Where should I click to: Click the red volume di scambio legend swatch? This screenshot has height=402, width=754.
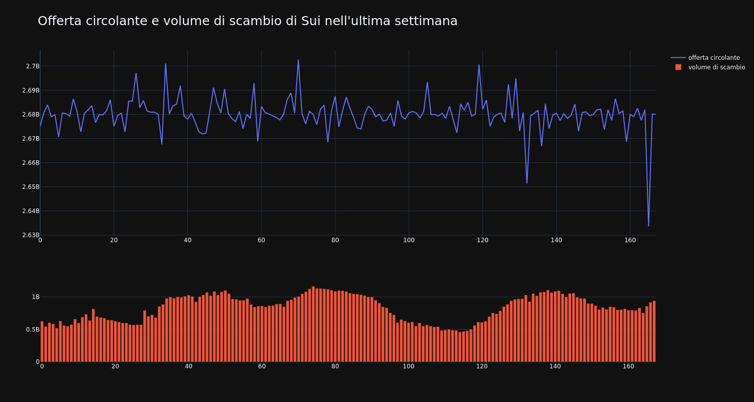pyautogui.click(x=678, y=67)
